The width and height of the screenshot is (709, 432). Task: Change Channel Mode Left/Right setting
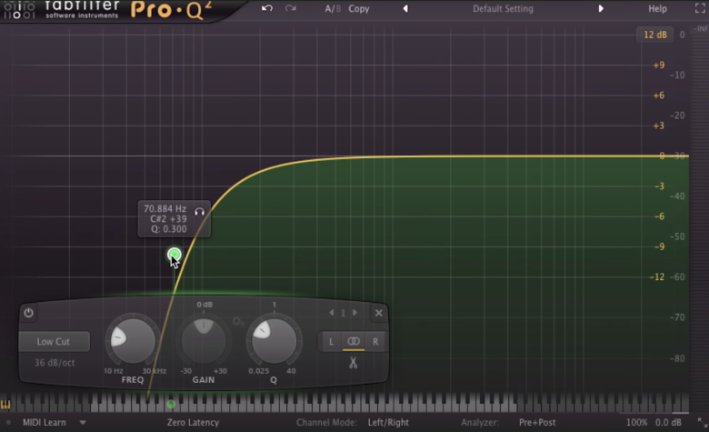point(388,423)
